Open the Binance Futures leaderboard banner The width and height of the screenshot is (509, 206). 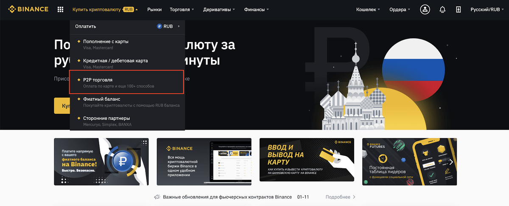pos(409,162)
